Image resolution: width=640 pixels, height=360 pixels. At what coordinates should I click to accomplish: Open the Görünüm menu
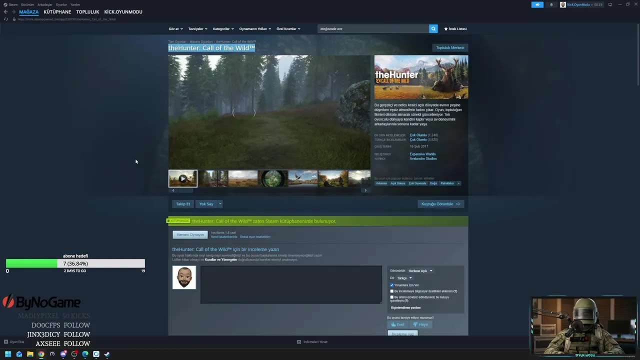click(x=27, y=4)
